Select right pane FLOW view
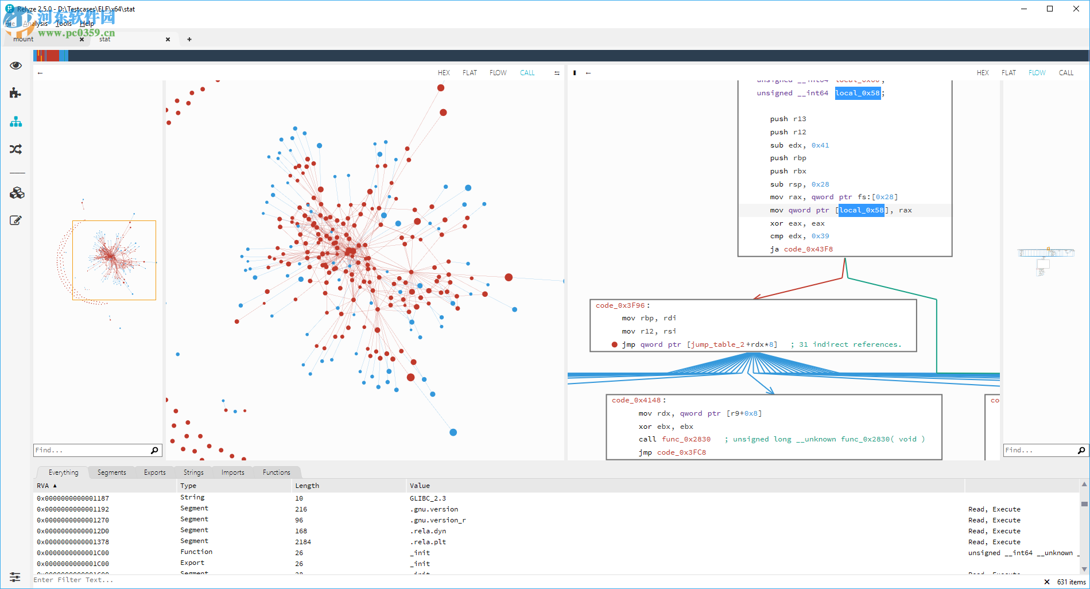This screenshot has height=589, width=1090. [x=1037, y=73]
